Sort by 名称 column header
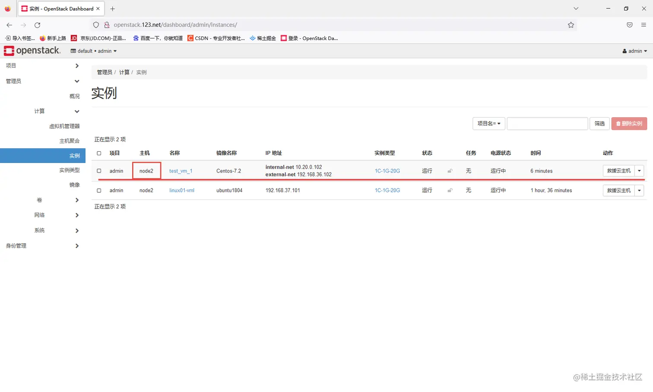Image resolution: width=653 pixels, height=392 pixels. coord(174,154)
